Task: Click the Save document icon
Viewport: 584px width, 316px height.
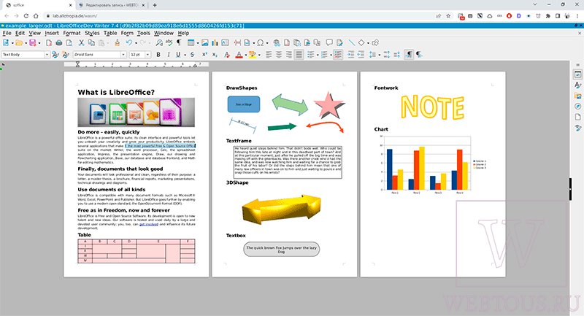Action: [x=33, y=43]
